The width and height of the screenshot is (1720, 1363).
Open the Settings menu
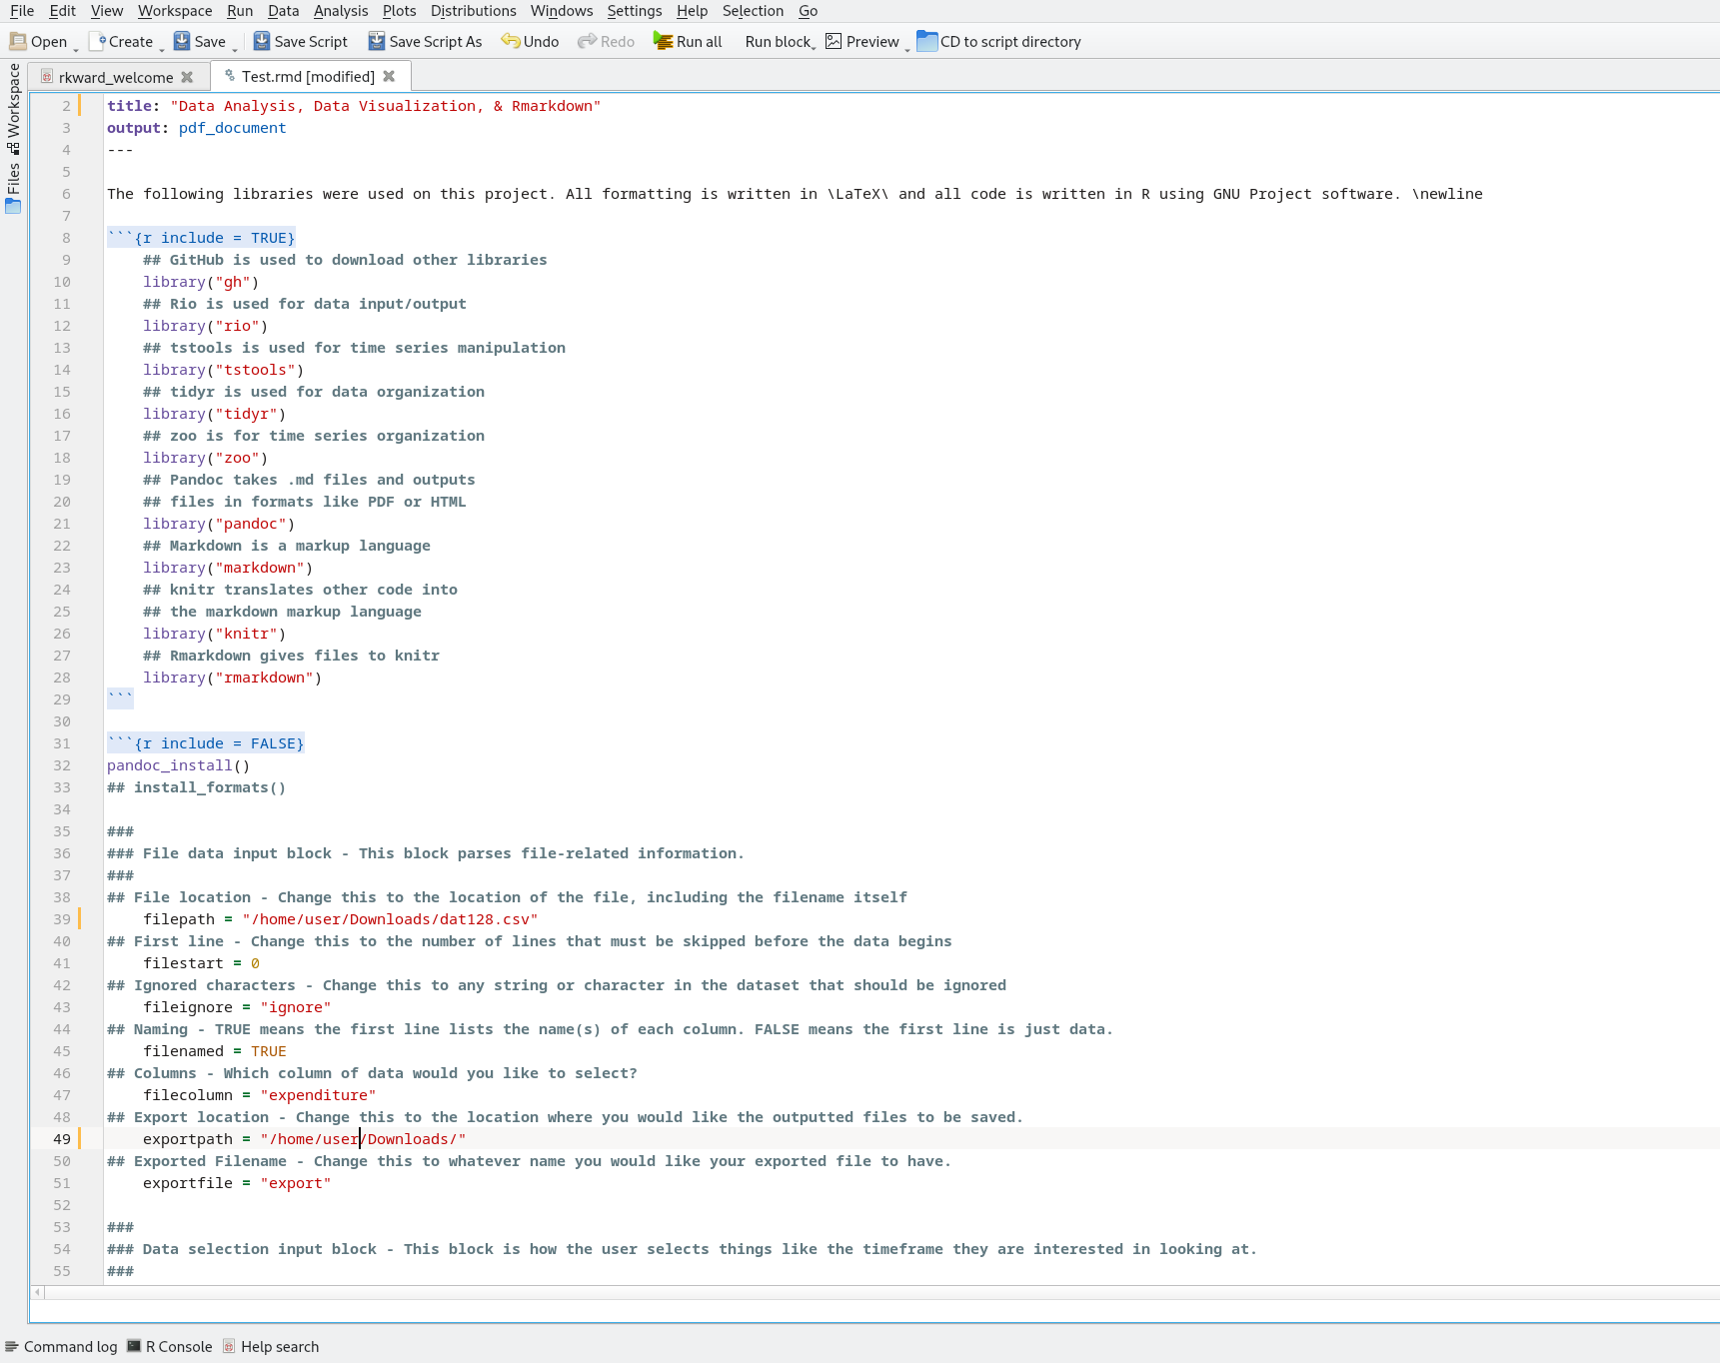tap(635, 11)
